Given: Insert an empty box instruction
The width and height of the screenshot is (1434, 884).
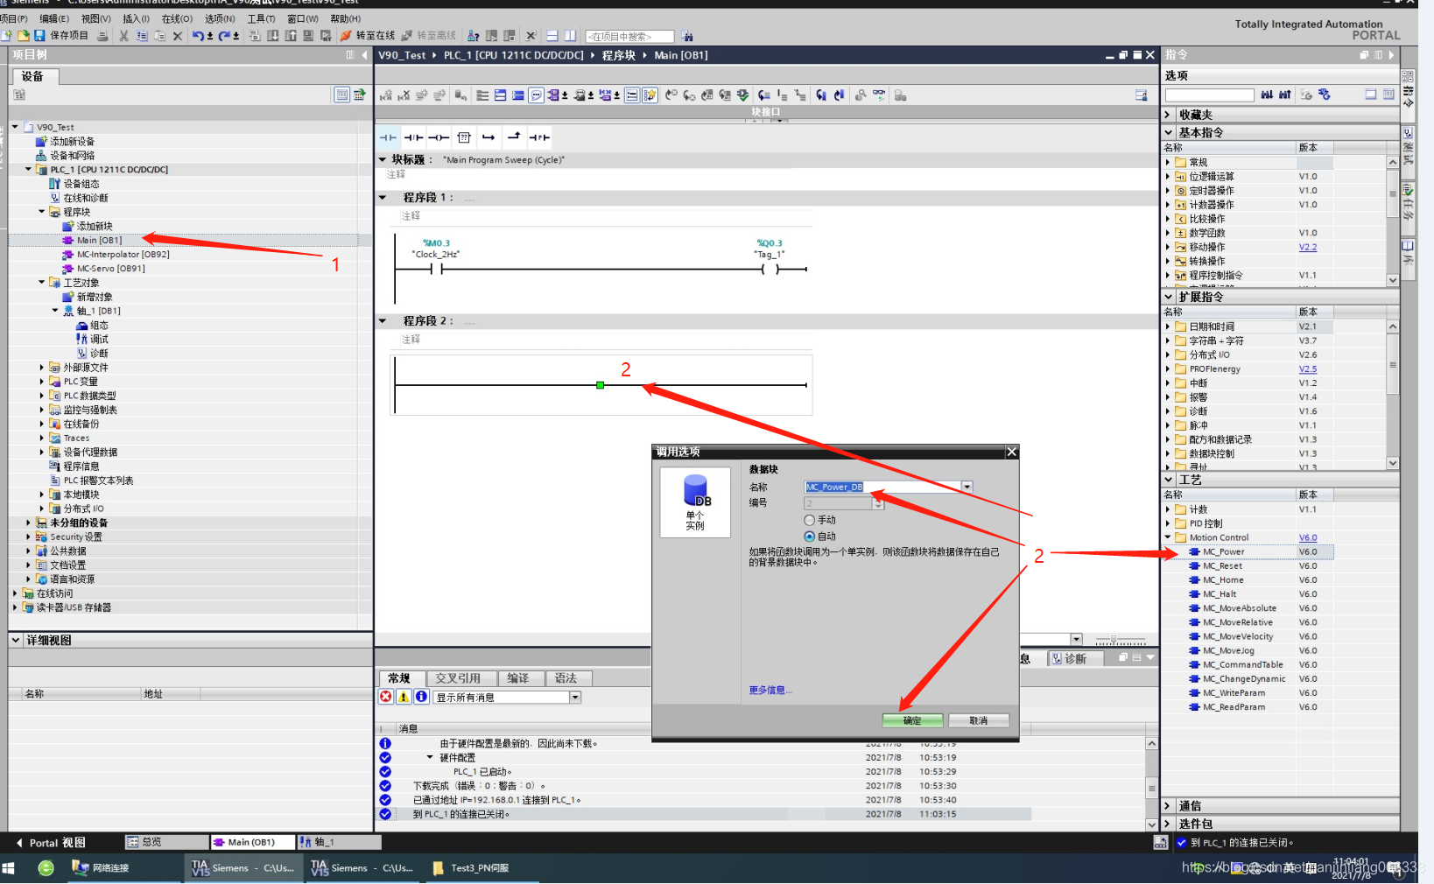Looking at the screenshot, I should pyautogui.click(x=464, y=137).
